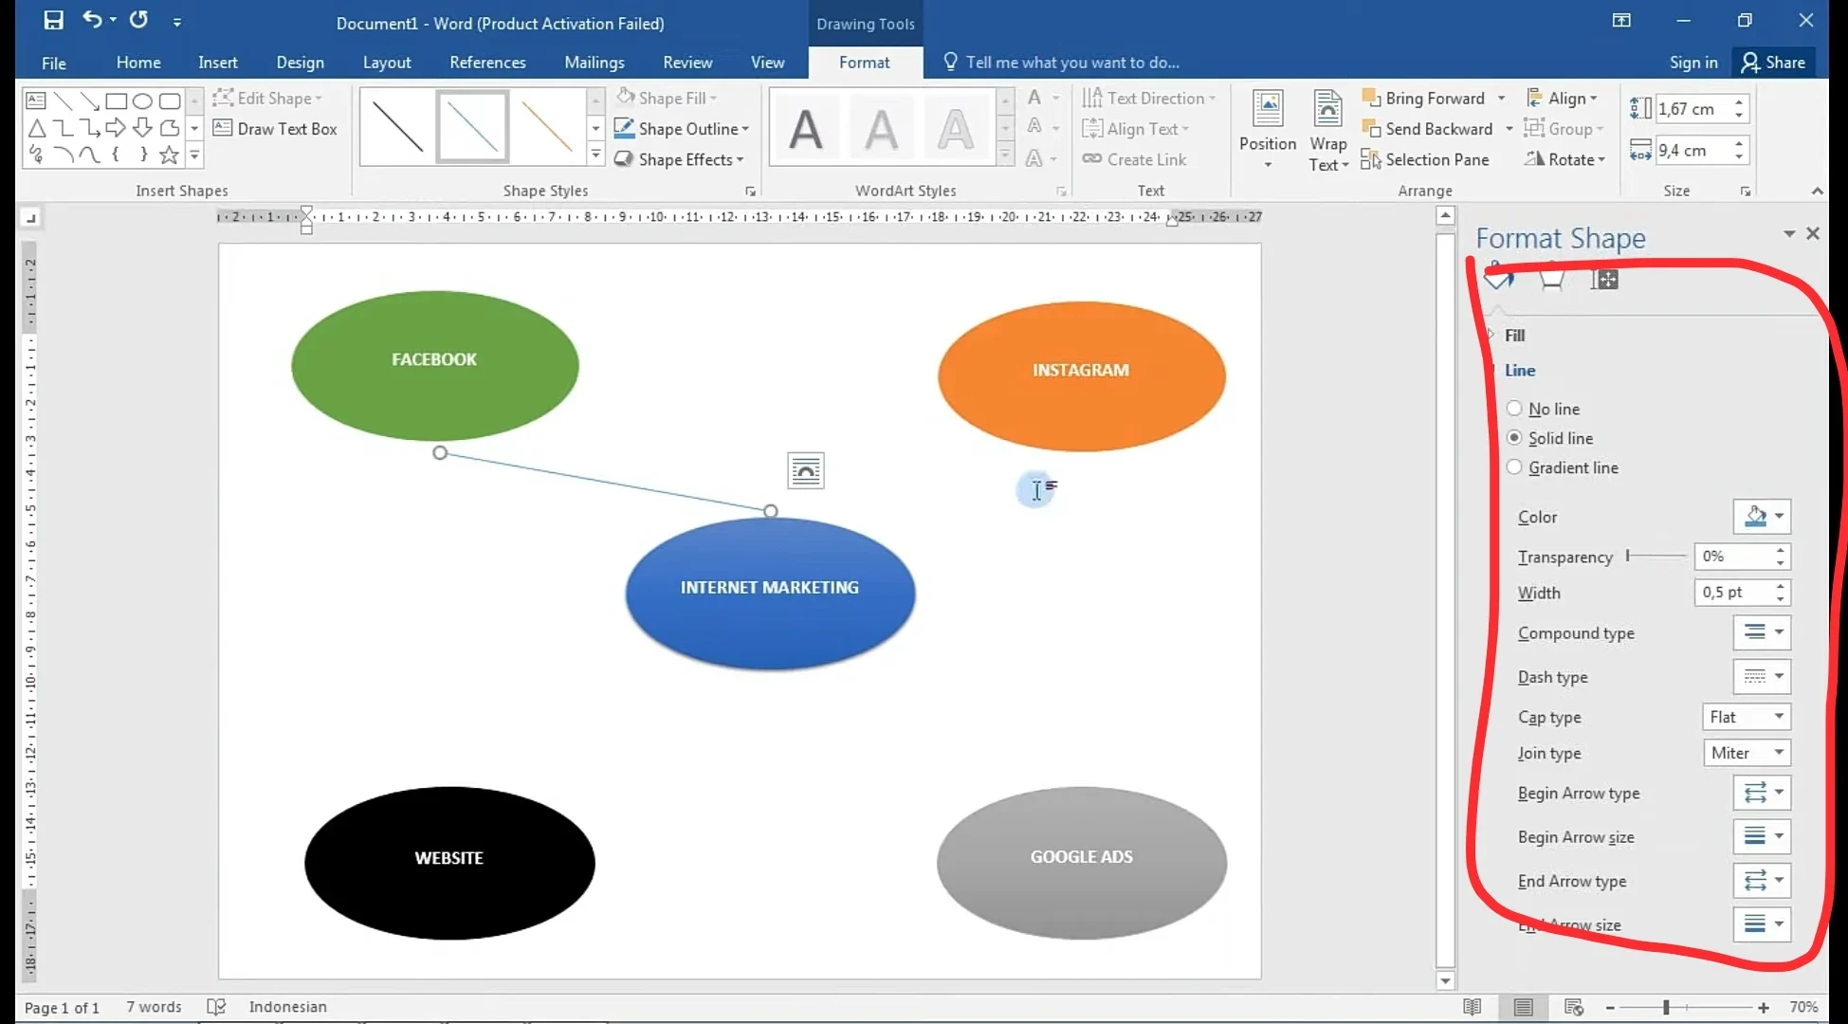Open the Format ribbon tab
1848x1024 pixels.
(864, 62)
